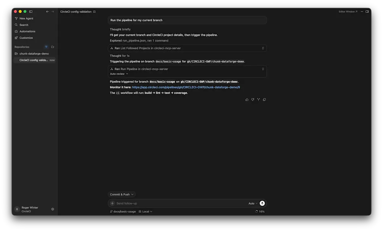Open the CircleCI pipeline monitoring link

186,87
